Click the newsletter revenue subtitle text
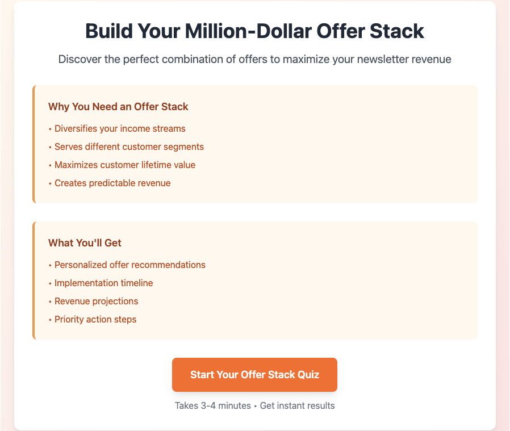This screenshot has height=431, width=510. [254, 58]
